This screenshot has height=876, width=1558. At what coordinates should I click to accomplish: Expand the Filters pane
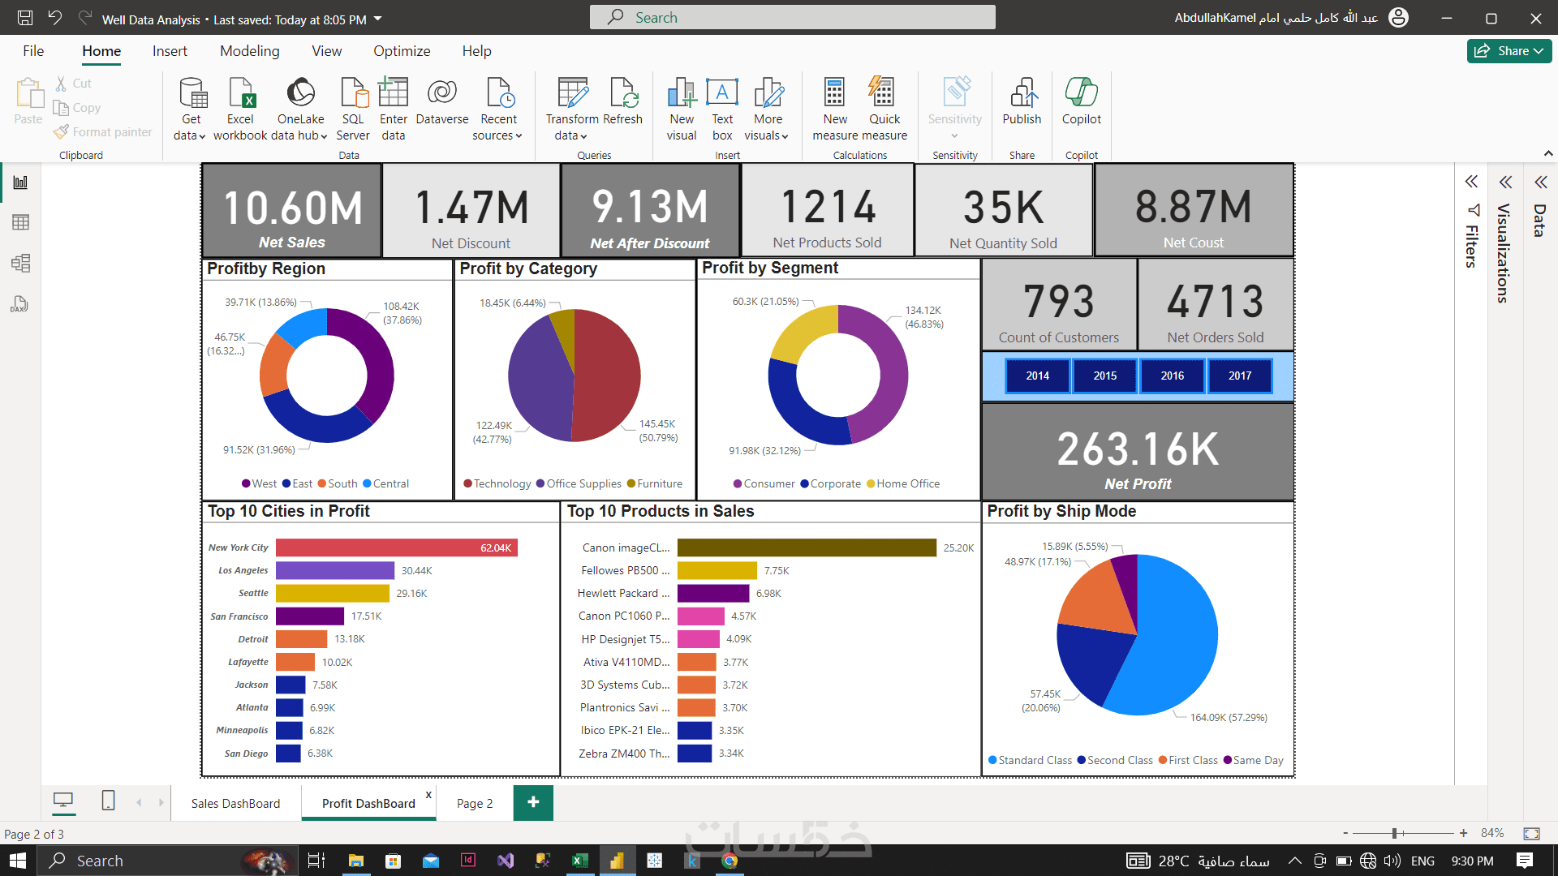1471,182
